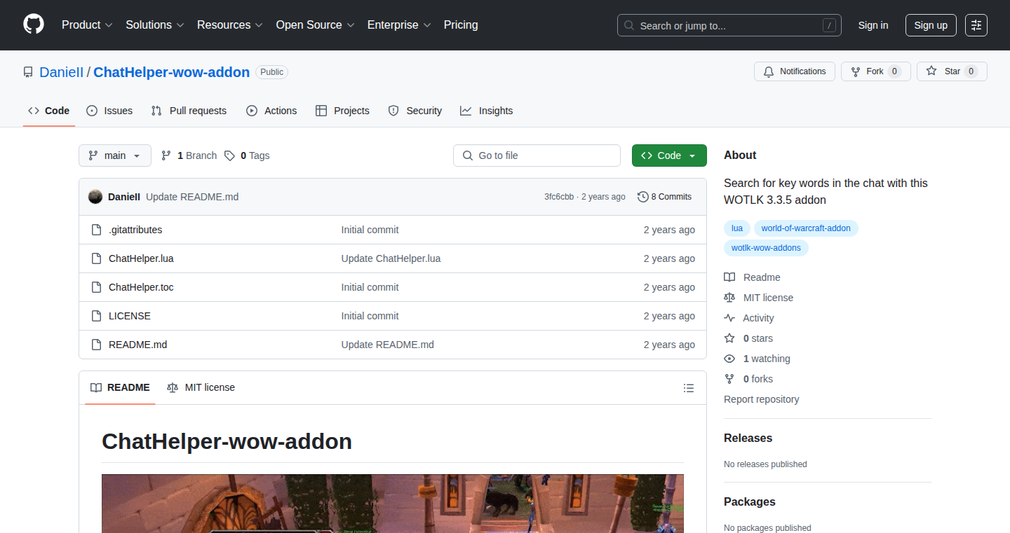This screenshot has height=533, width=1010.
Task: Click file icon beside LICENSE
Action: click(x=97, y=316)
